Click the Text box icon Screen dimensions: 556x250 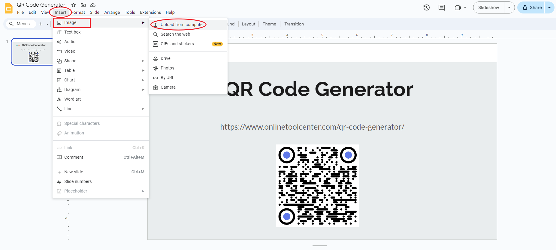[x=59, y=32]
